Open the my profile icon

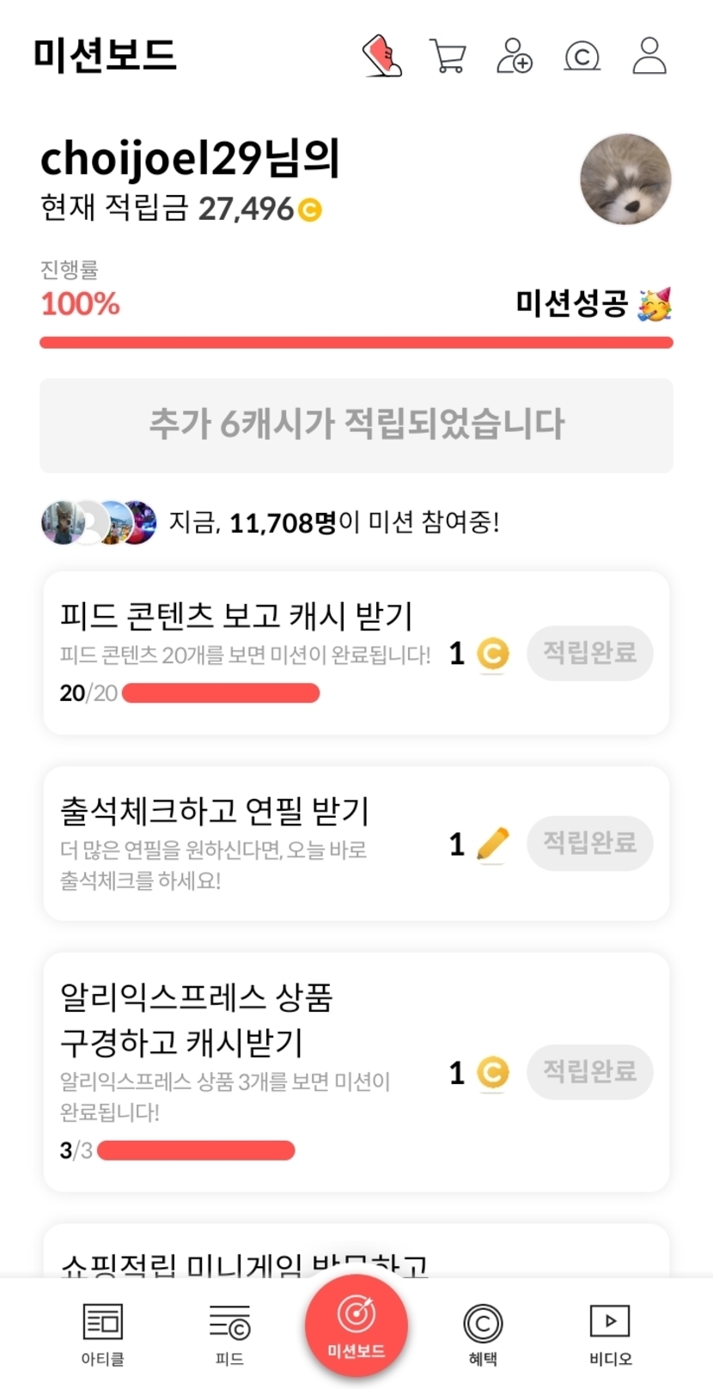point(649,56)
